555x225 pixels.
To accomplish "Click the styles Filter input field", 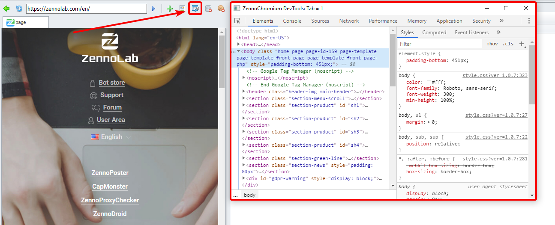I will [440, 44].
